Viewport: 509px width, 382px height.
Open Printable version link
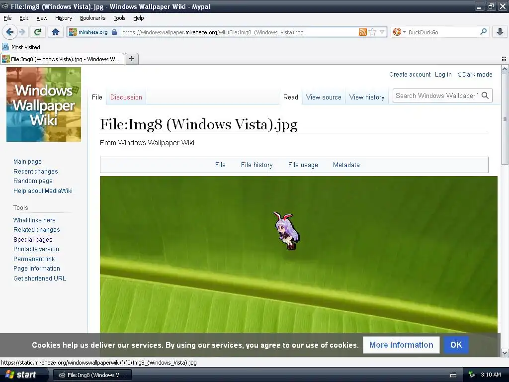36,249
